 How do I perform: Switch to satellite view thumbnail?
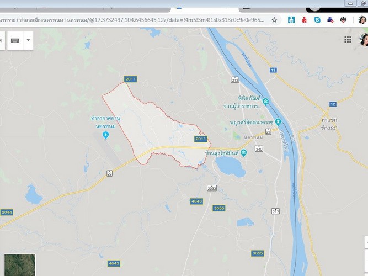click(x=20, y=265)
